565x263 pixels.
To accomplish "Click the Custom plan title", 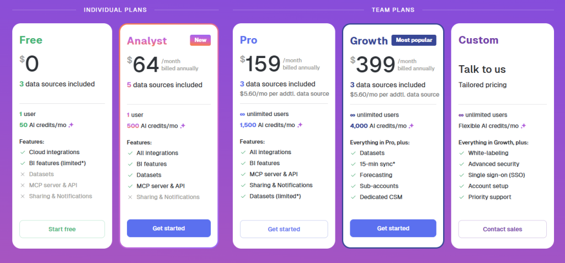I will (x=478, y=40).
